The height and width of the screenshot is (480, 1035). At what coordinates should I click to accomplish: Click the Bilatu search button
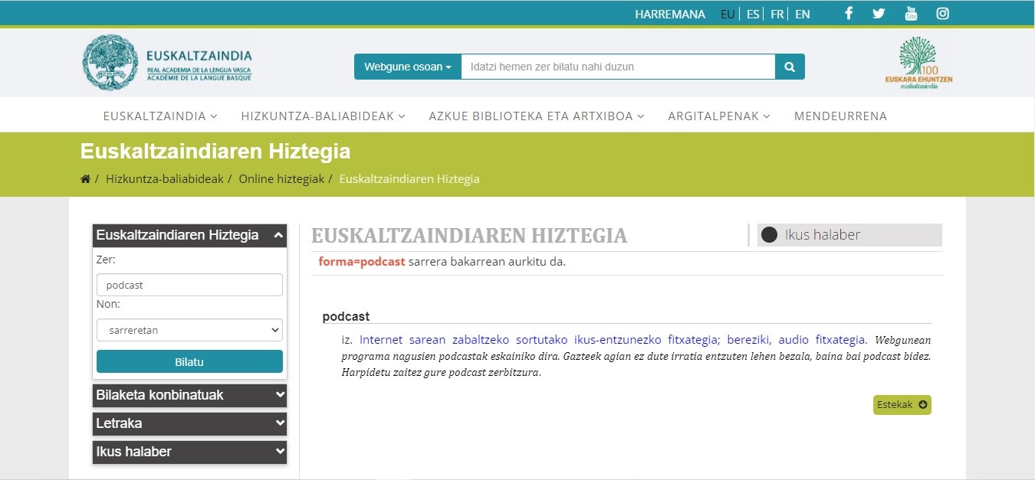click(x=189, y=361)
